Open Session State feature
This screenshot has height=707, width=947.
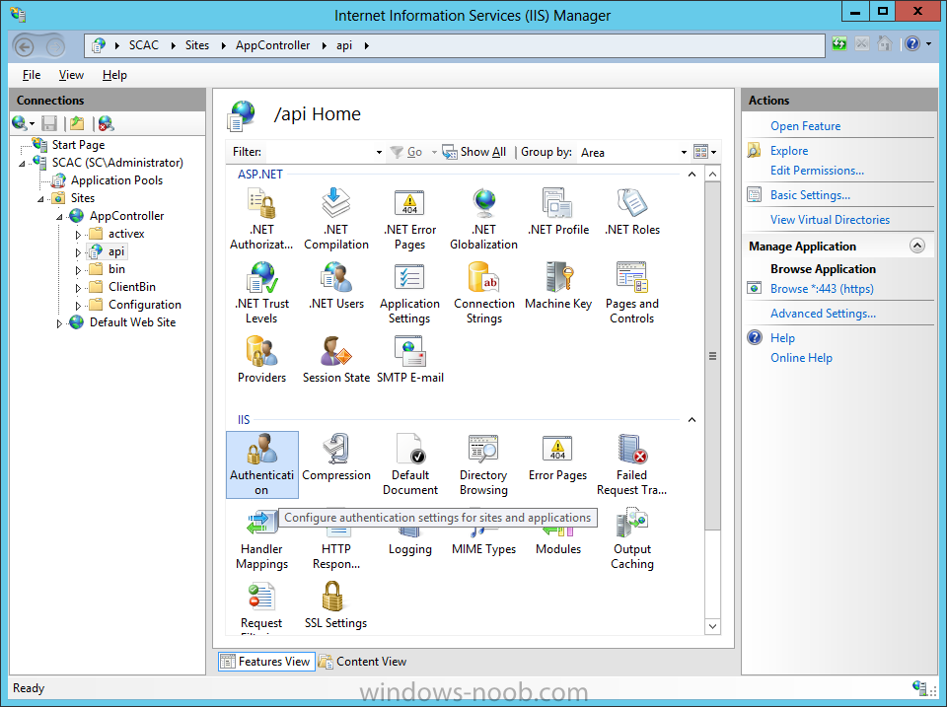point(335,359)
